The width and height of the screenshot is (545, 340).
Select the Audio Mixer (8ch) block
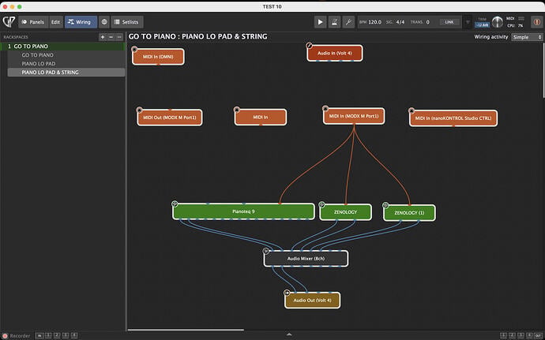(x=306, y=259)
